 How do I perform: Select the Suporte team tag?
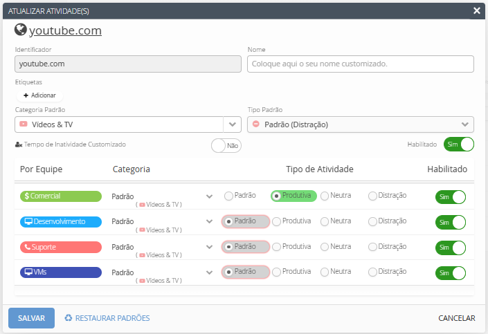[x=61, y=248]
